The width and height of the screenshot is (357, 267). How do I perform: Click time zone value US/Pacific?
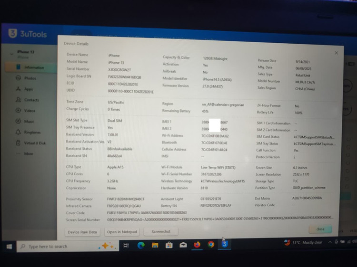(x=116, y=102)
